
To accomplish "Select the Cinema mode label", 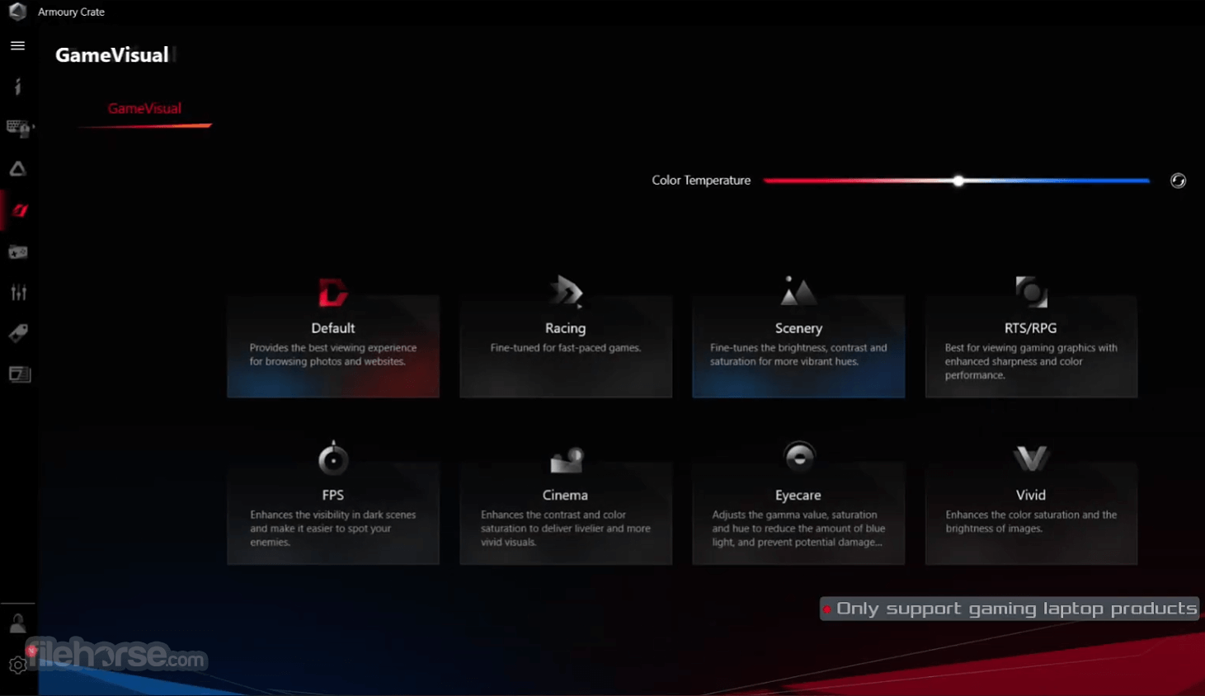I will pyautogui.click(x=565, y=495).
